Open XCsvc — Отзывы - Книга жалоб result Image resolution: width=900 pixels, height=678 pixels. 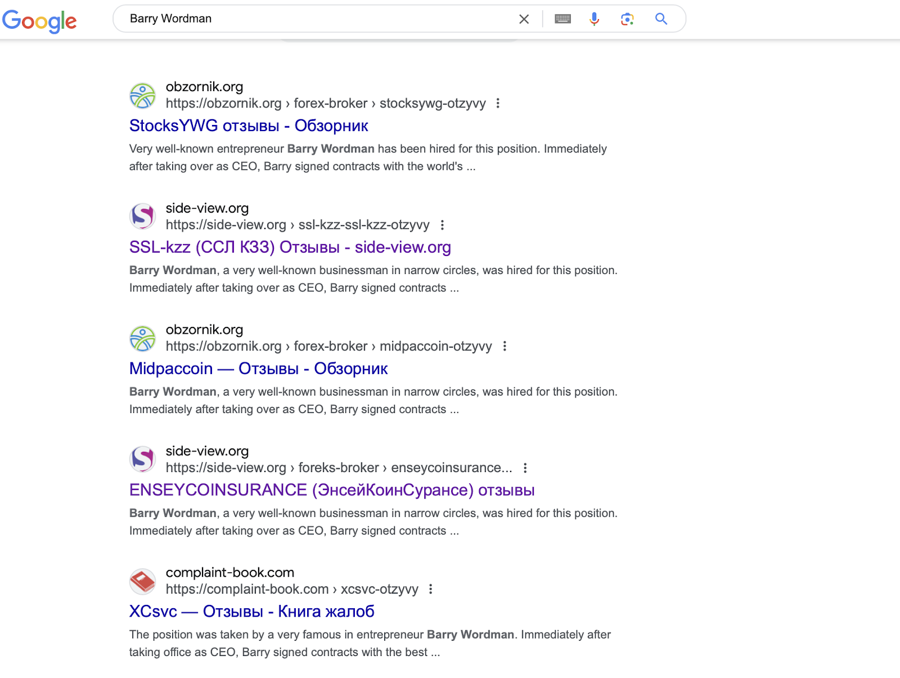[252, 612]
